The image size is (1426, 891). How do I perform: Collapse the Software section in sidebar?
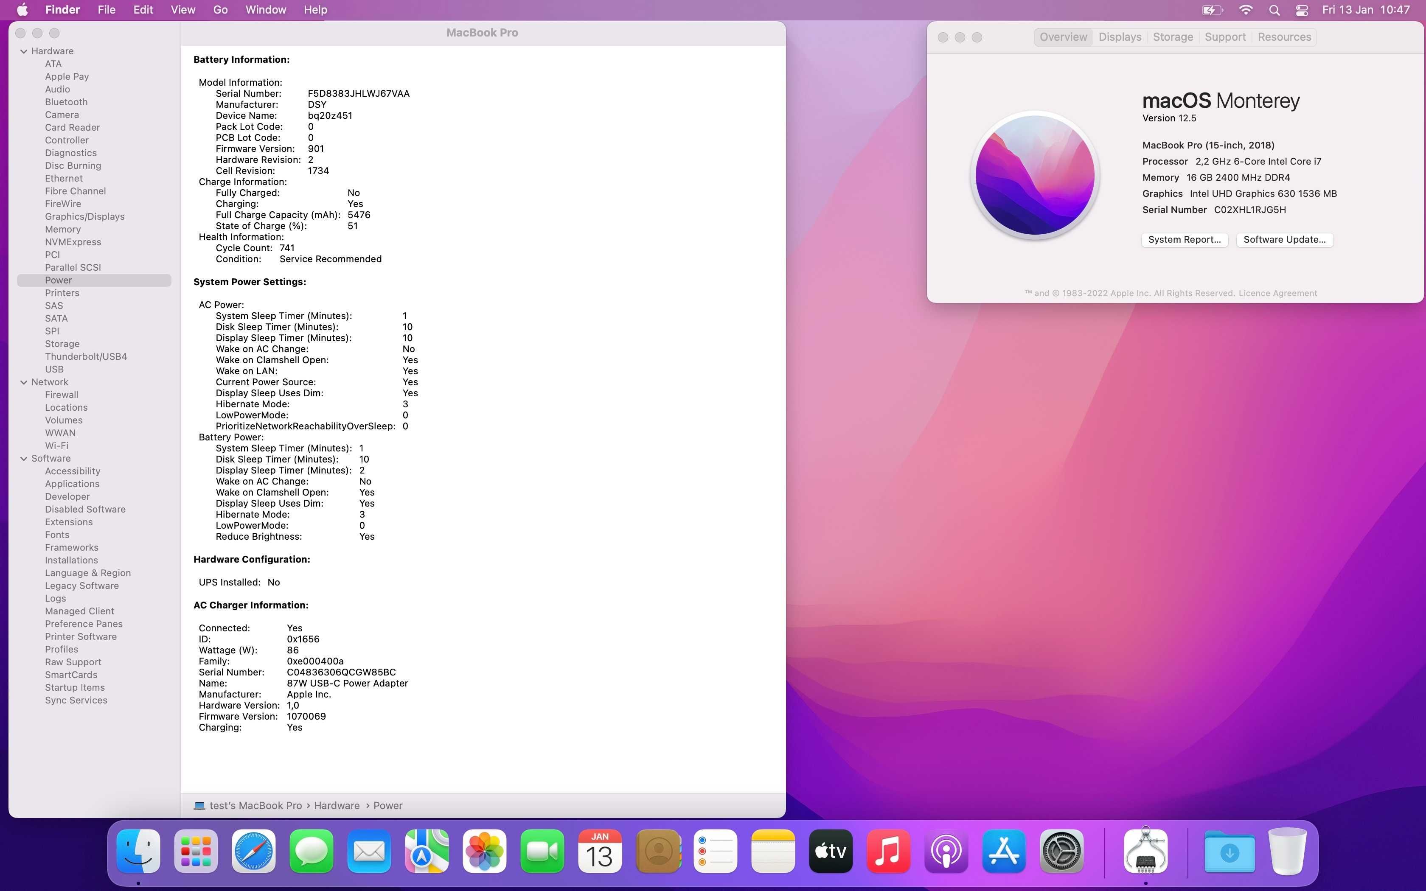pos(24,459)
